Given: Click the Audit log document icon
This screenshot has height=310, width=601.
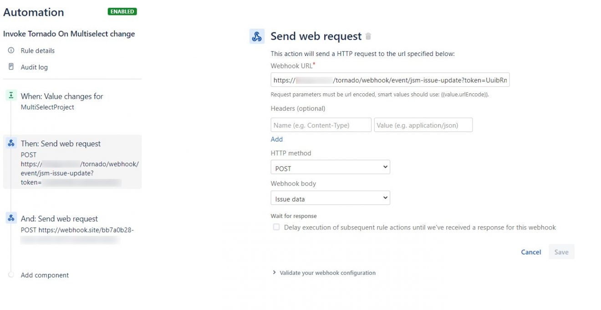Looking at the screenshot, I should 10,66.
